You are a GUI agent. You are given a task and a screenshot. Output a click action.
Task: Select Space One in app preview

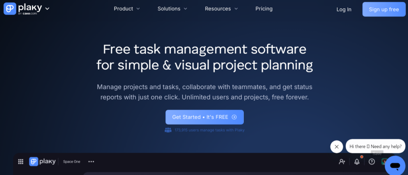tap(72, 162)
